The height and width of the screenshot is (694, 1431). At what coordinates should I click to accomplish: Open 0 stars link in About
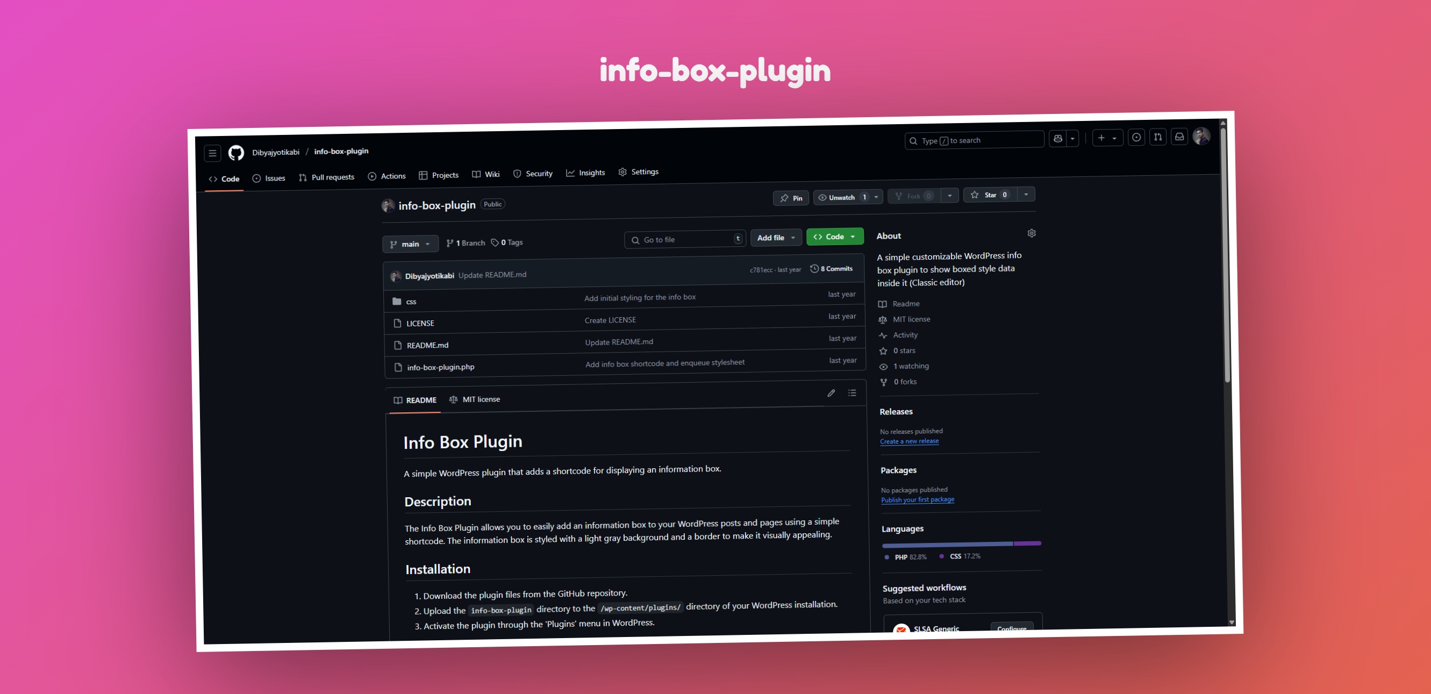(x=898, y=350)
